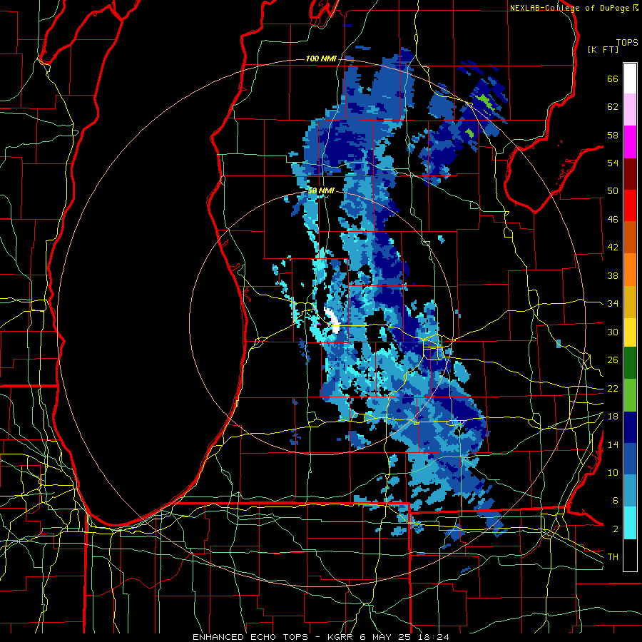Click the "6 MAY 25 18:24" timestamp
642x642 pixels.
pos(404,637)
